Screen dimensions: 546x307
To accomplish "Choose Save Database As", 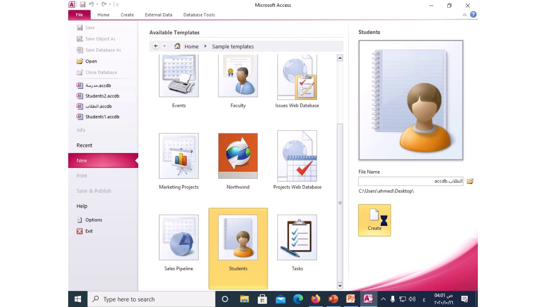I will 99,50.
